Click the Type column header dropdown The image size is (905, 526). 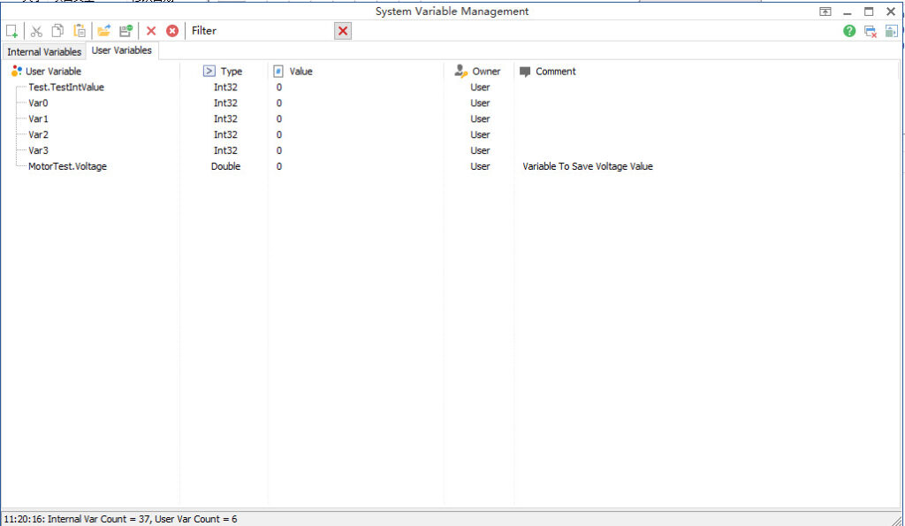210,71
